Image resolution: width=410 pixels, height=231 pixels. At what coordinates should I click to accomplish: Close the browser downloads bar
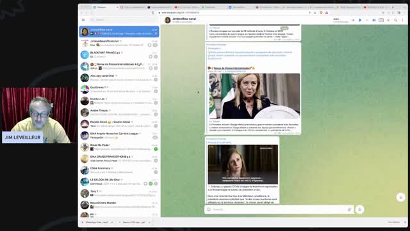point(405,223)
